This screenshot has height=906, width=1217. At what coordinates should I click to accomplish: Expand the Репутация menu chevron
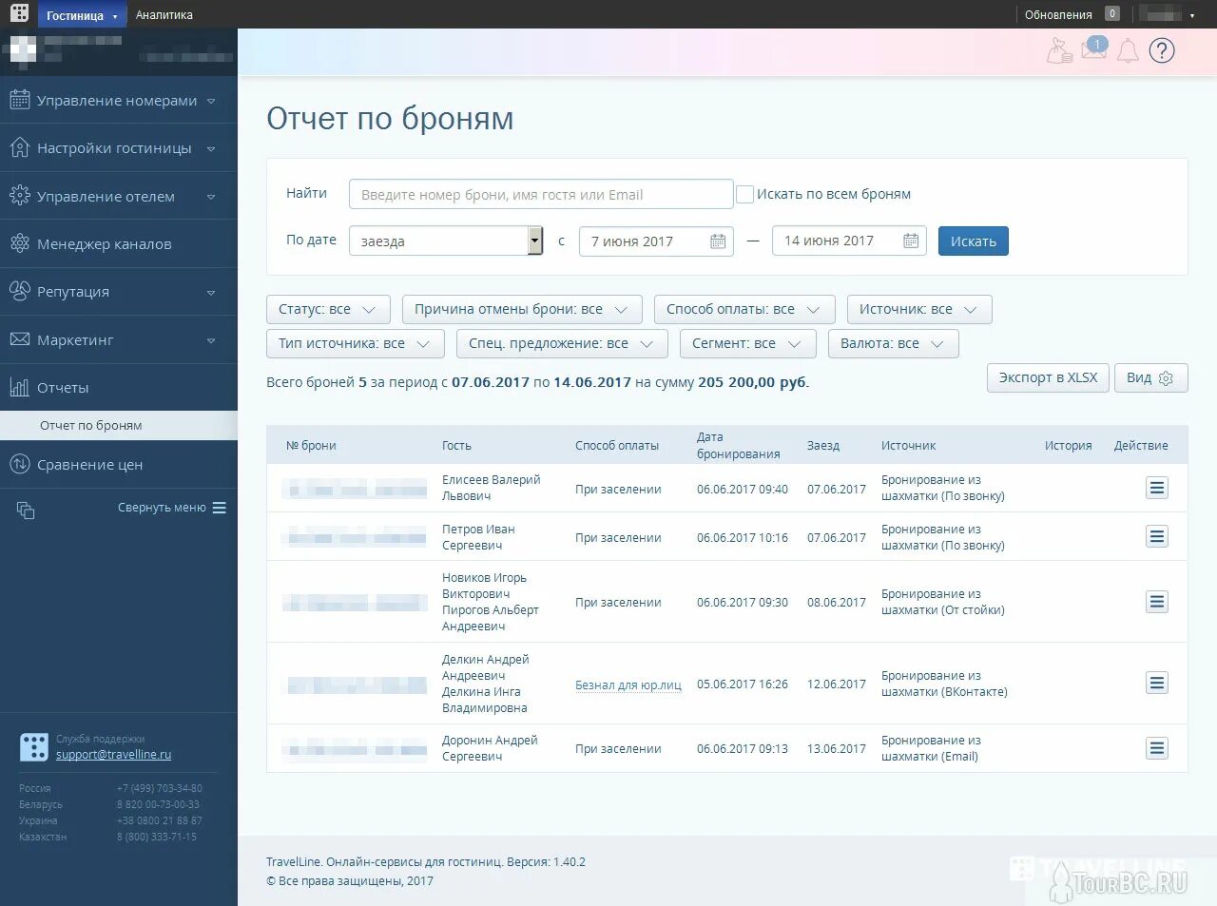pos(211,292)
